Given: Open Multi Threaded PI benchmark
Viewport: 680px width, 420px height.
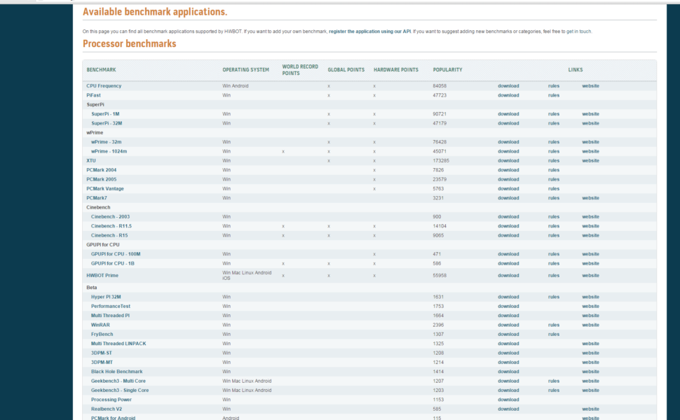Looking at the screenshot, I should [x=110, y=316].
